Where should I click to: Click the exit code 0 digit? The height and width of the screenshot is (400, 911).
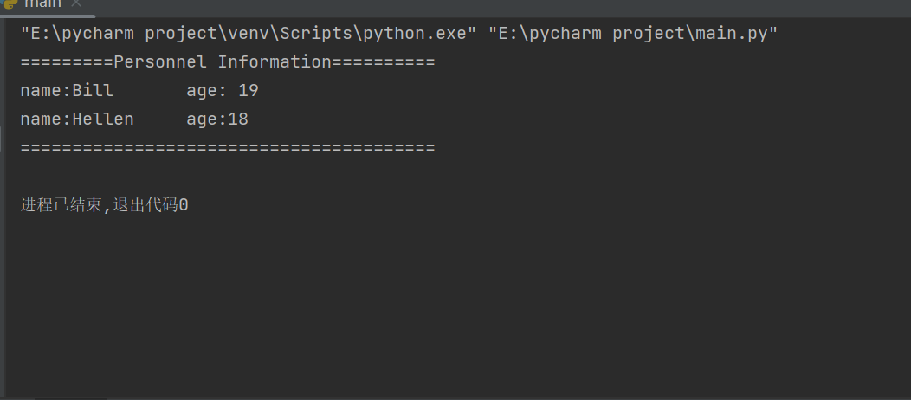tap(184, 206)
